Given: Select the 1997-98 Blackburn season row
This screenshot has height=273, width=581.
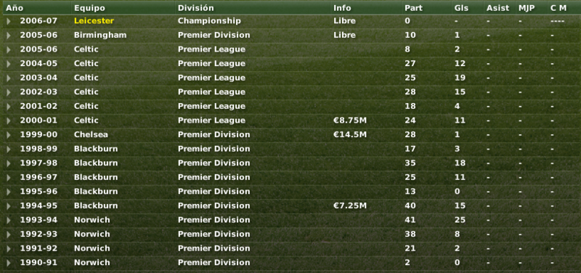Looking at the screenshot, I should (x=290, y=163).
